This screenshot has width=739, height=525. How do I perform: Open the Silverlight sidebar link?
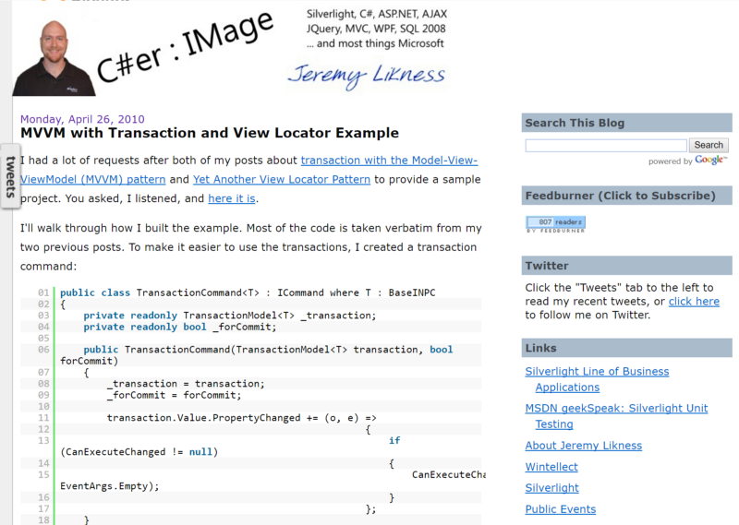pos(551,488)
